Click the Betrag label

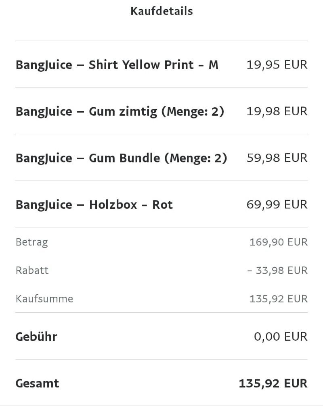(x=31, y=242)
